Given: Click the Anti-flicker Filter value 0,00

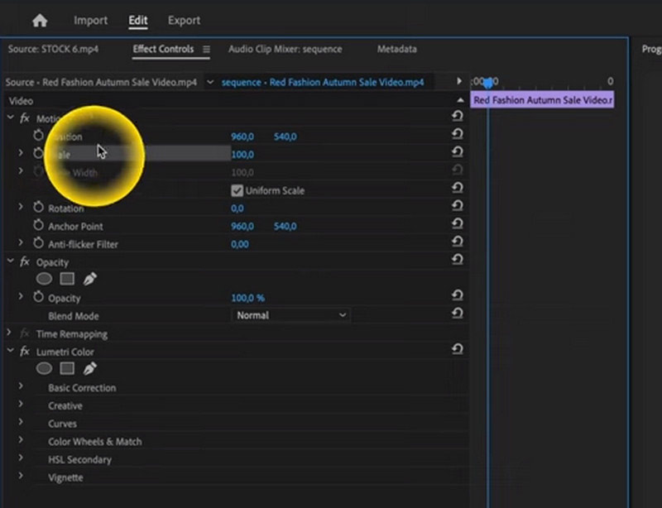Looking at the screenshot, I should click(240, 244).
